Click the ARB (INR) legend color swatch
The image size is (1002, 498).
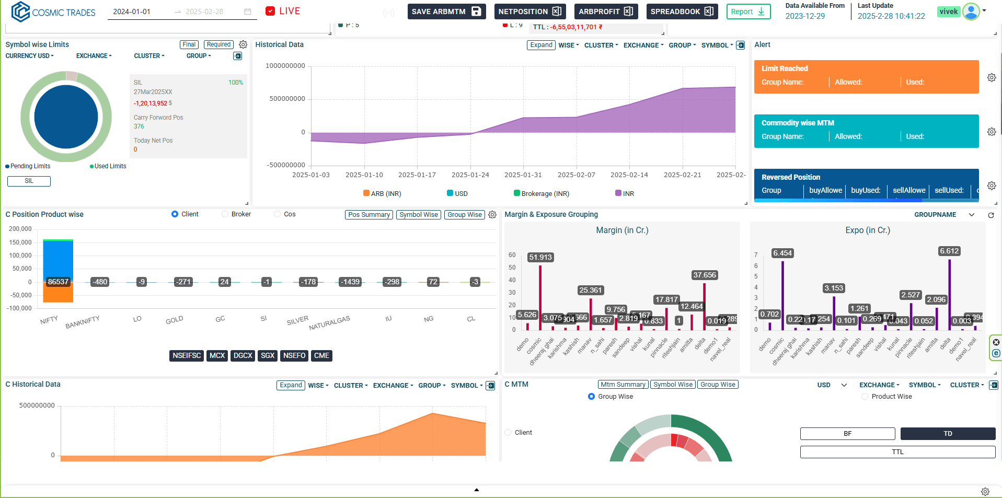[x=366, y=193]
